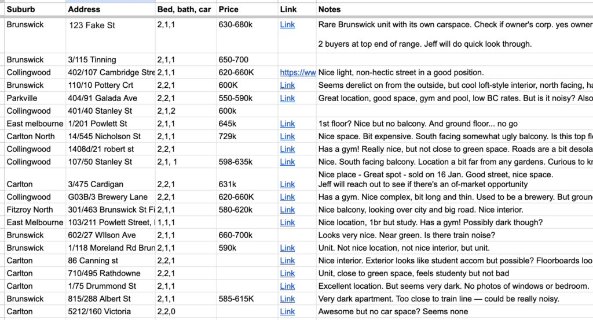Open the Link for 5212/160 Victoria
This screenshot has width=593, height=320.
point(287,311)
